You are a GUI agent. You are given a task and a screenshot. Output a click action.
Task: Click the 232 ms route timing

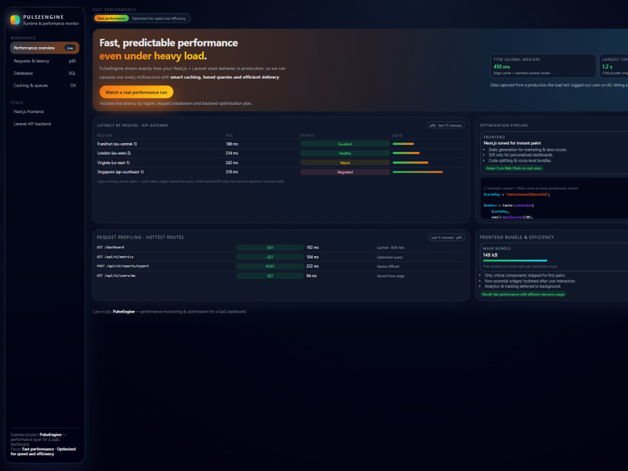coord(312,266)
